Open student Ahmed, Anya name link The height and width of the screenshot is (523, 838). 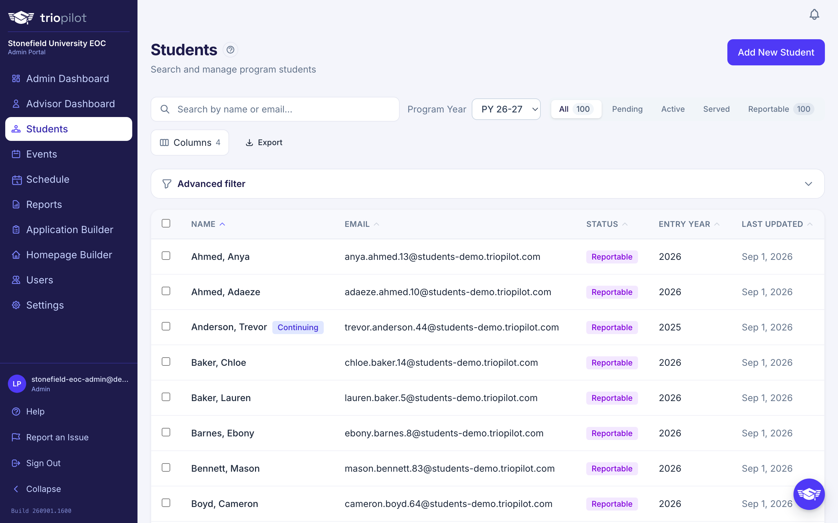click(x=220, y=257)
